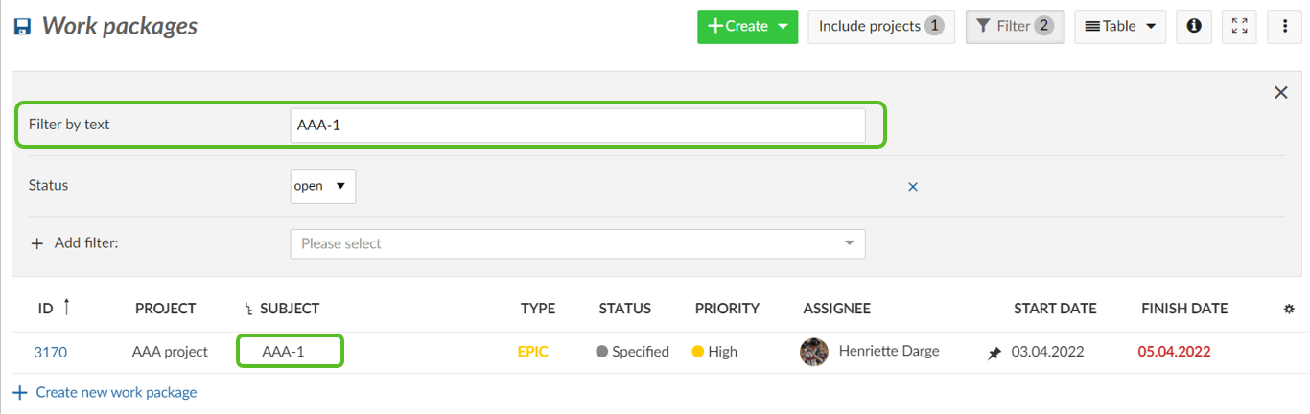Open the Add filter select box
This screenshot has width=1310, height=414.
click(x=577, y=243)
